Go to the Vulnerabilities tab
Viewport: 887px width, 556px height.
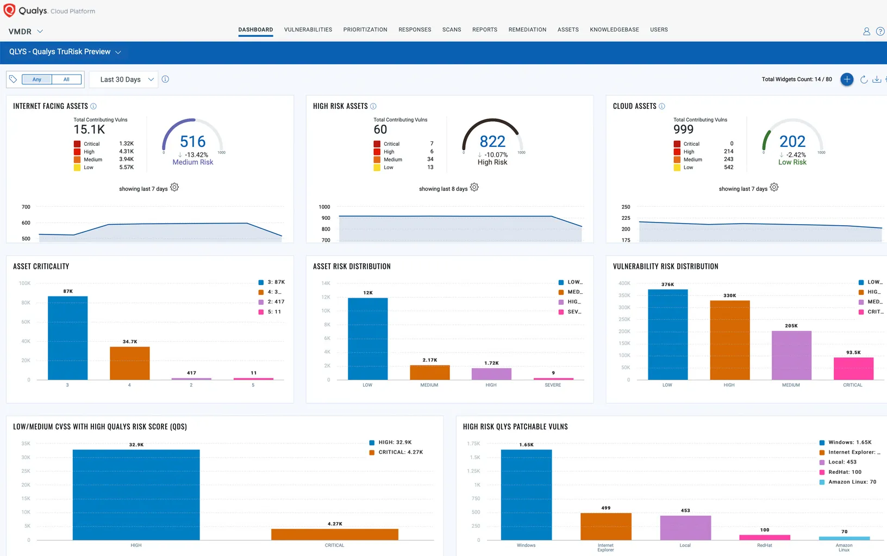(x=308, y=30)
